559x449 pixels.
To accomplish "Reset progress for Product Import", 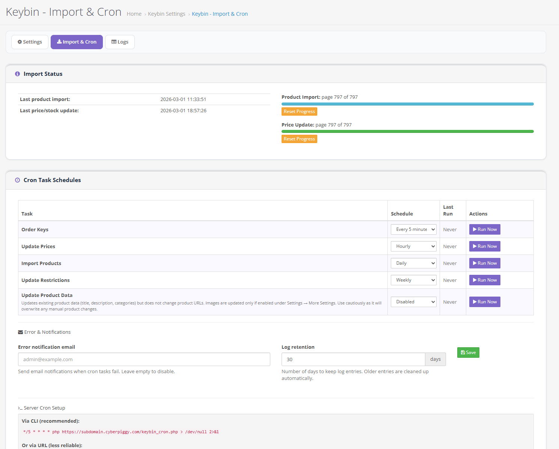I will click(299, 111).
